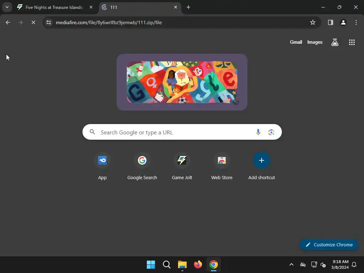Click the mediafire URL in address bar
The height and width of the screenshot is (273, 364).
click(109, 22)
